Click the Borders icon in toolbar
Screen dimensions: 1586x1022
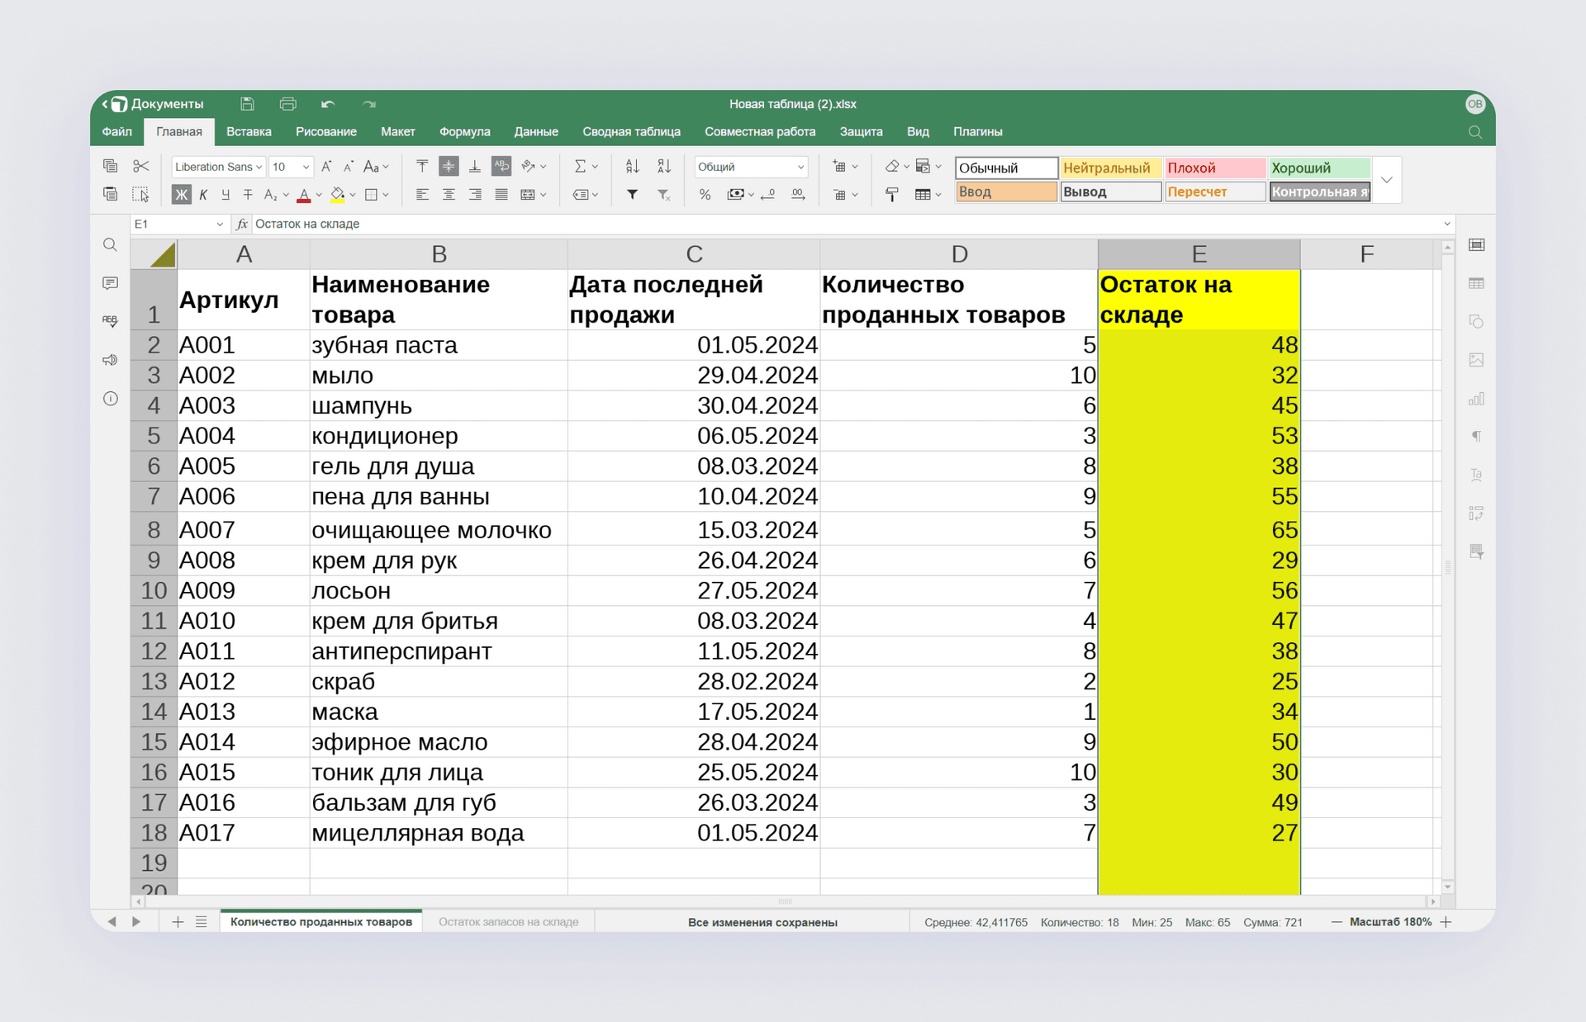coord(373,194)
